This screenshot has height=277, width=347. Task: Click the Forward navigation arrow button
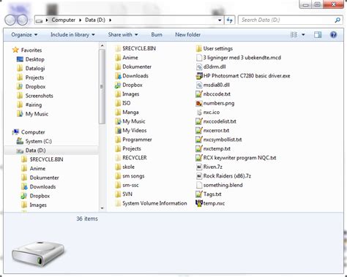point(23,20)
